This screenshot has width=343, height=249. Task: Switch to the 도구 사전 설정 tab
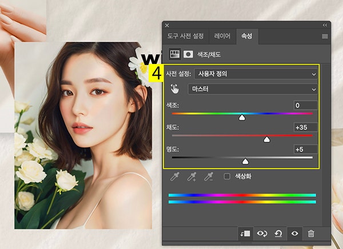click(185, 36)
